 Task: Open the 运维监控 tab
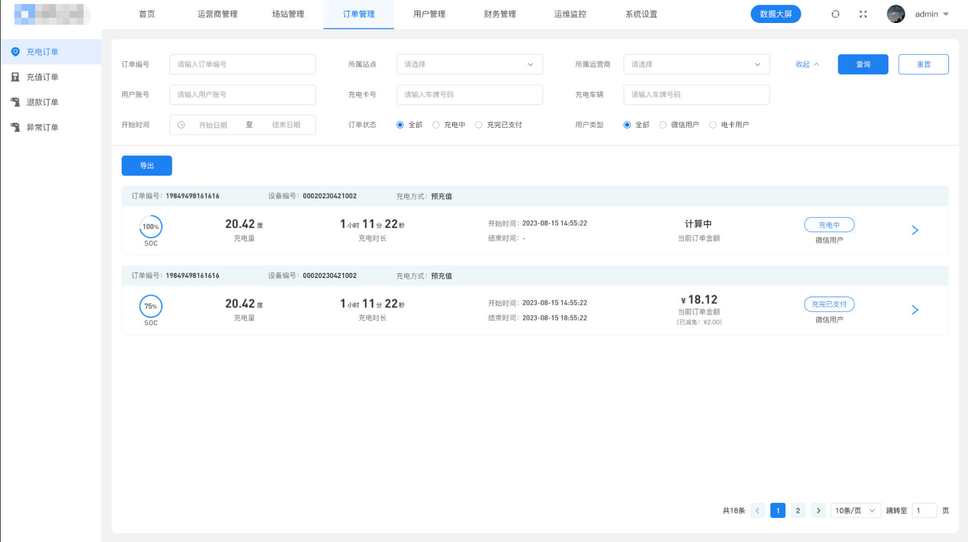570,14
